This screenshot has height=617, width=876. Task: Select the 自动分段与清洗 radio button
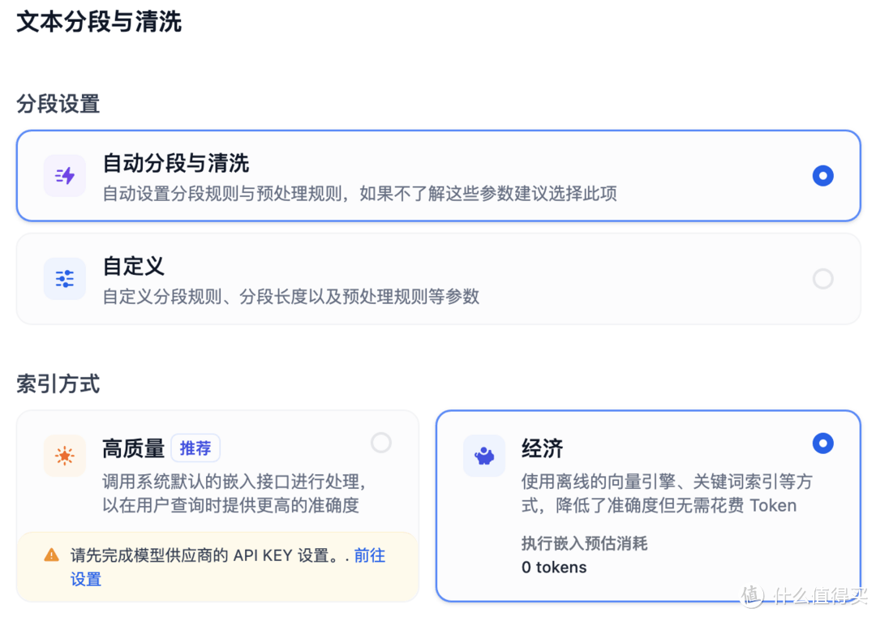[822, 175]
